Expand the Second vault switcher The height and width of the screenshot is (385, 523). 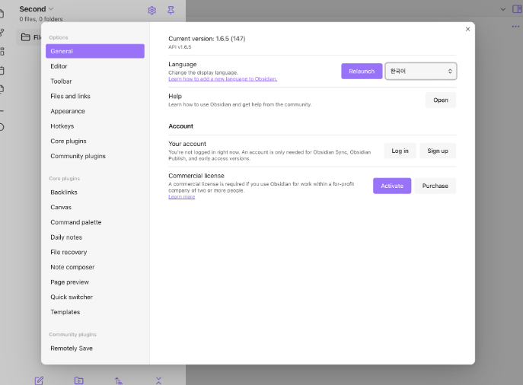[x=37, y=9]
